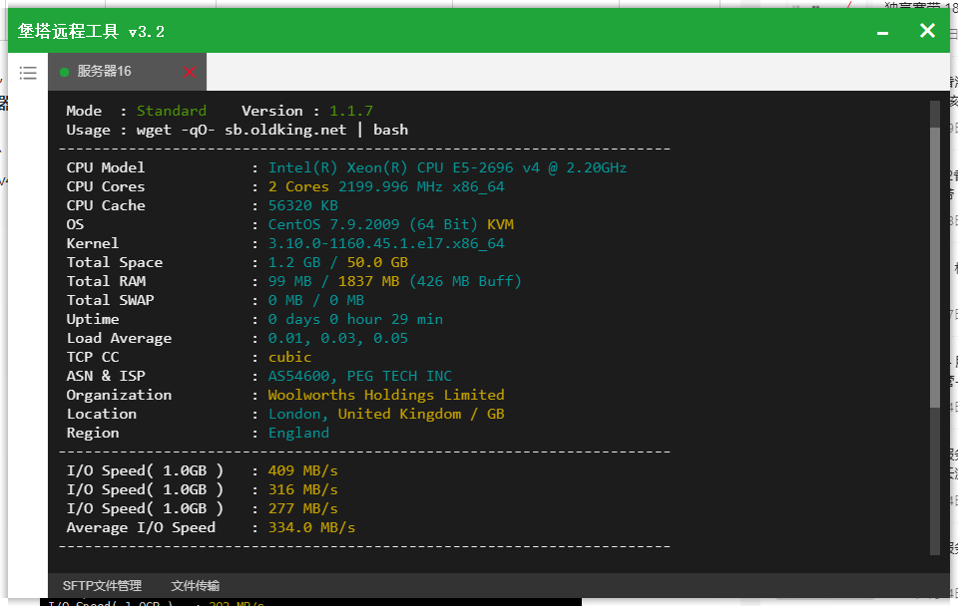The image size is (958, 606).
Task: Click the Woolworths Holdings Limited organization text
Action: click(x=386, y=395)
